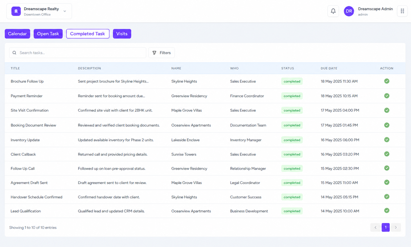Click the Business Development cell
The image size is (411, 247).
[x=249, y=211]
